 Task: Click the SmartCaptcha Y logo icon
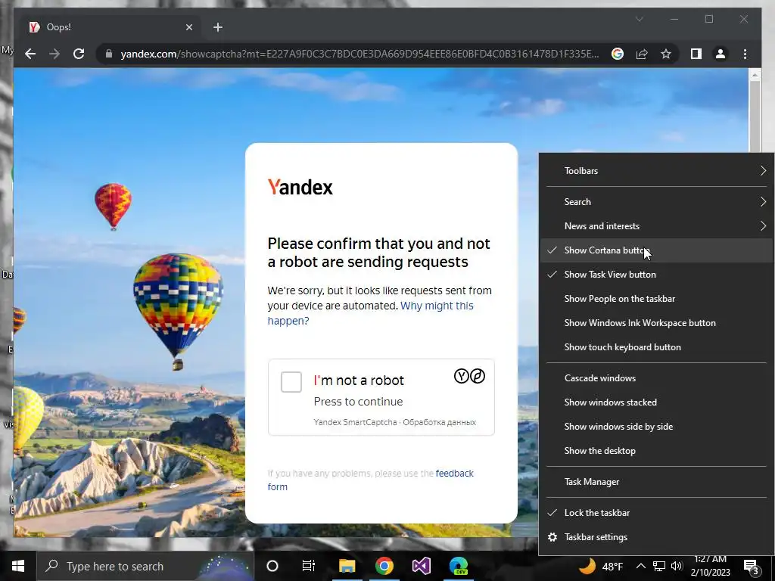coord(461,376)
